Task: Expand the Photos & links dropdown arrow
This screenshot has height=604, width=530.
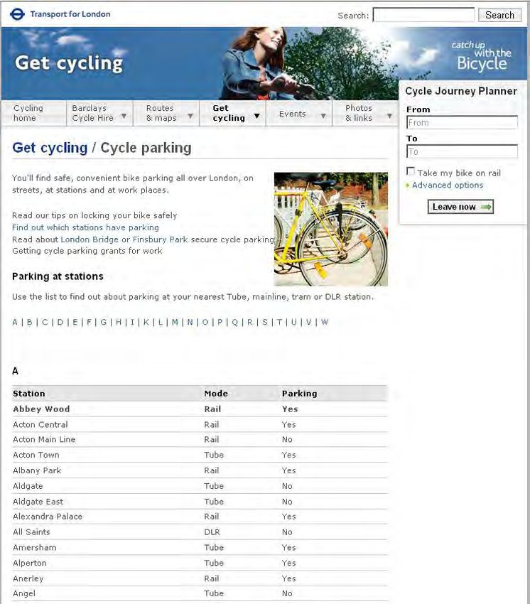Action: (x=389, y=114)
